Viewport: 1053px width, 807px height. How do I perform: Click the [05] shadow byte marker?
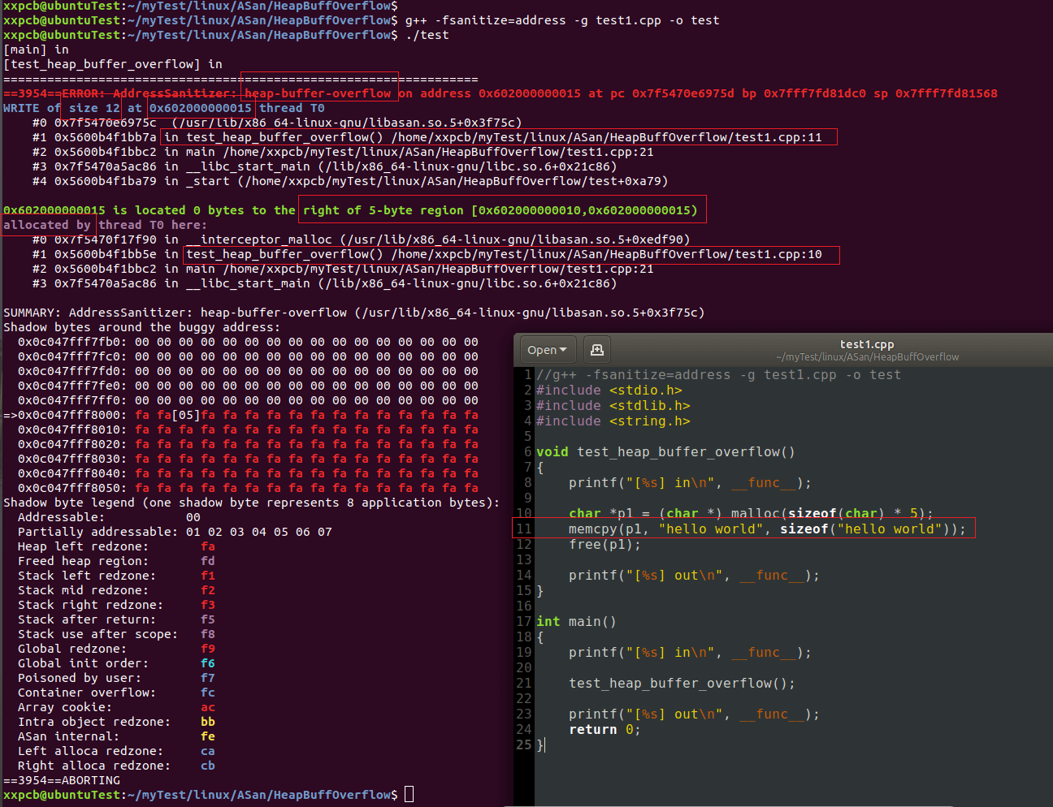point(186,415)
